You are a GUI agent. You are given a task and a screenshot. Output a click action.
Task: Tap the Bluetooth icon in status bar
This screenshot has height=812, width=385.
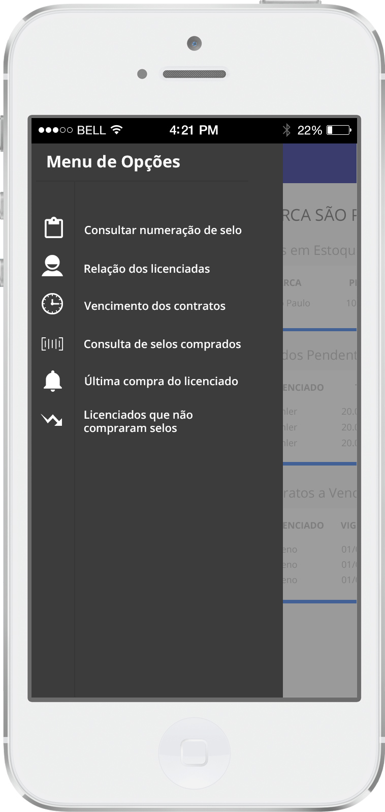[x=286, y=130]
